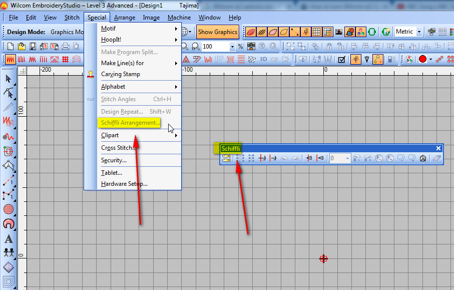
Task: Click the red grid stitch type icon
Action: click(65, 59)
